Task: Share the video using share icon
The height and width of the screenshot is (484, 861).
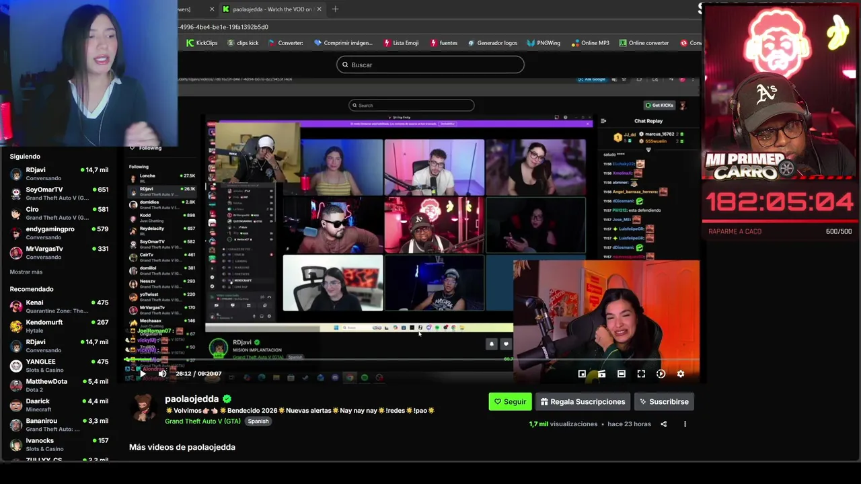Action: pos(663,424)
